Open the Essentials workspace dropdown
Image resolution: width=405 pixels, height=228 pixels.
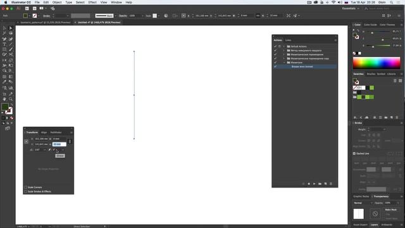pyautogui.click(x=351, y=8)
